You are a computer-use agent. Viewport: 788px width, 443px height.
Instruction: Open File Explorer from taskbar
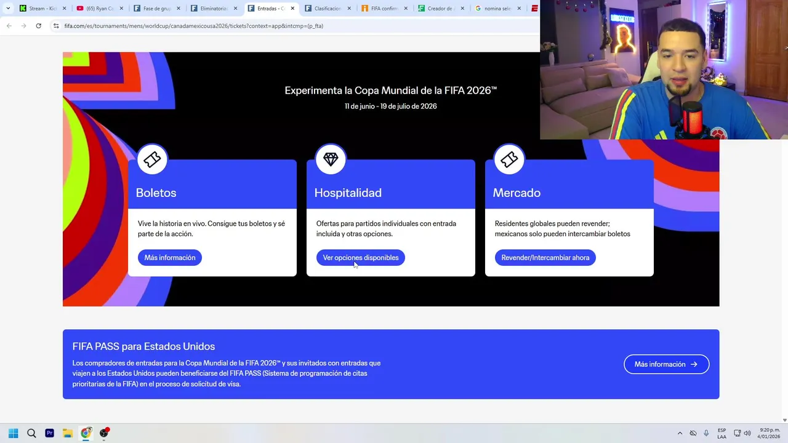tap(68, 433)
